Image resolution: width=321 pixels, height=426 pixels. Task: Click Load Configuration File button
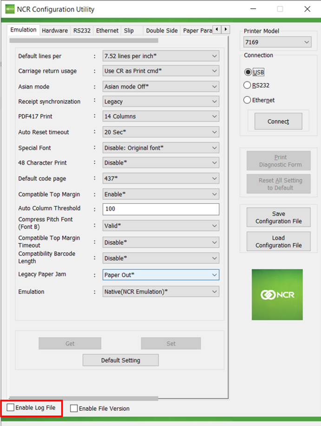(x=279, y=241)
